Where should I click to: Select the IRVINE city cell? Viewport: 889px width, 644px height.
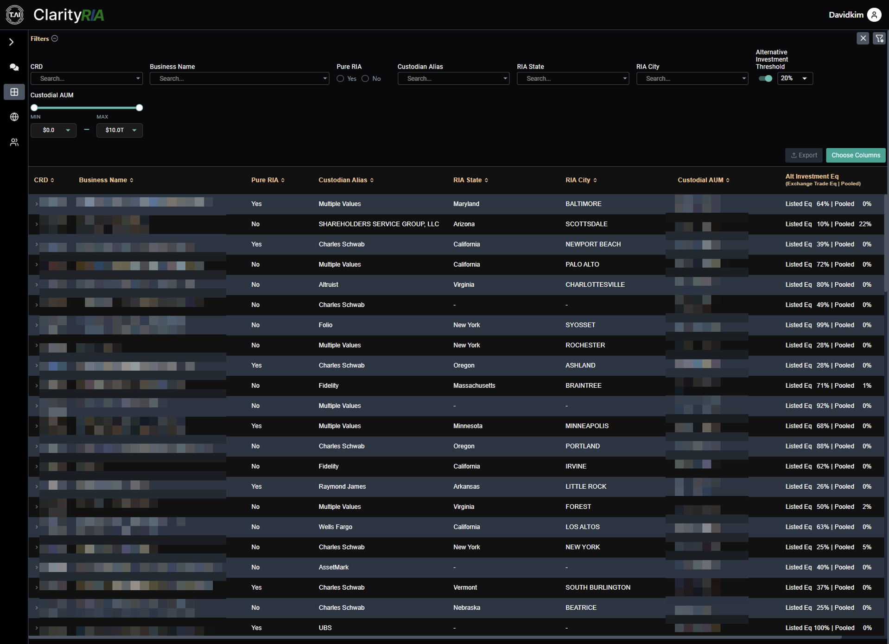(576, 466)
